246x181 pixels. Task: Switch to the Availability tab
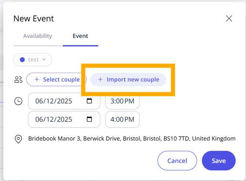coord(37,36)
